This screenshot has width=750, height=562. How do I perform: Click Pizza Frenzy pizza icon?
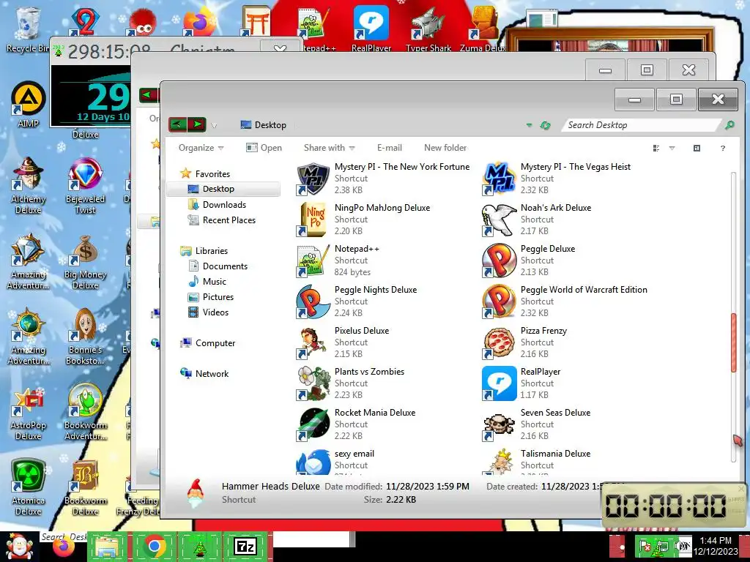point(499,342)
